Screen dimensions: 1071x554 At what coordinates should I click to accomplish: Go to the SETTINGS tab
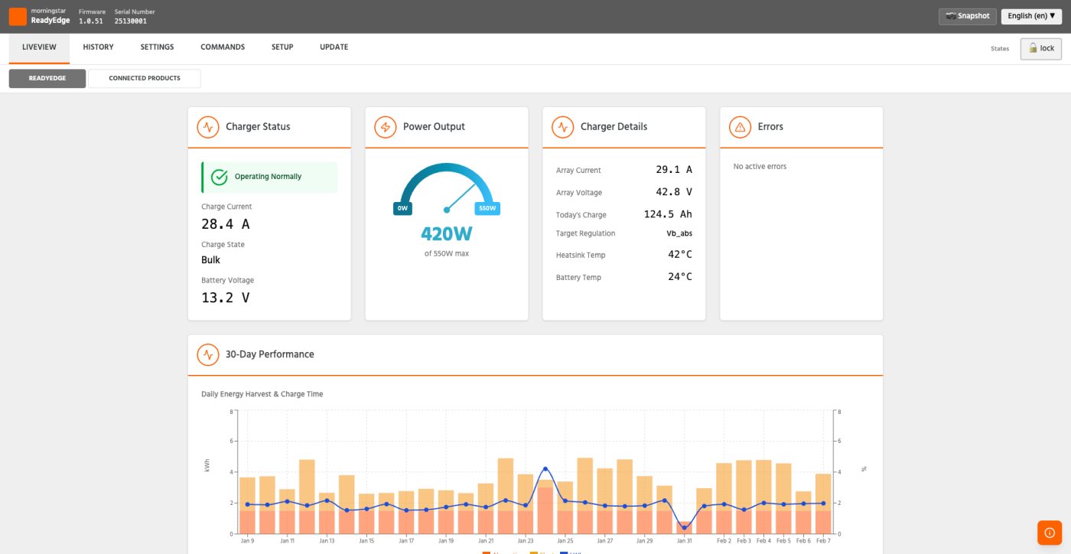(157, 47)
